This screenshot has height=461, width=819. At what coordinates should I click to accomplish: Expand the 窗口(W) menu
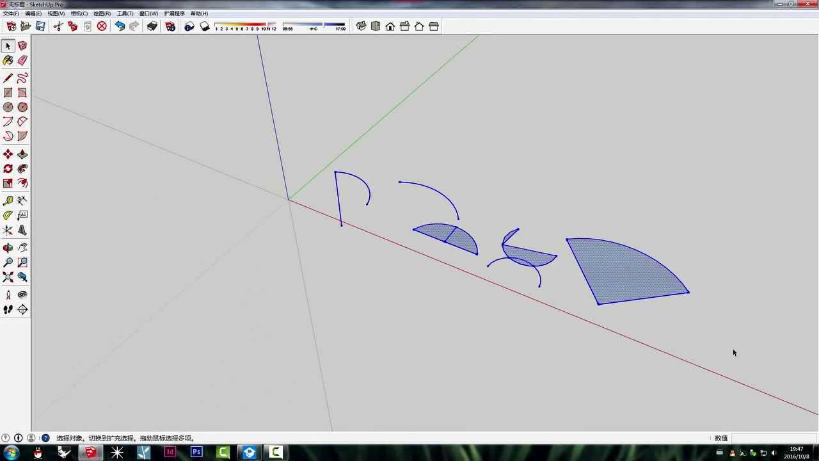coord(148,13)
